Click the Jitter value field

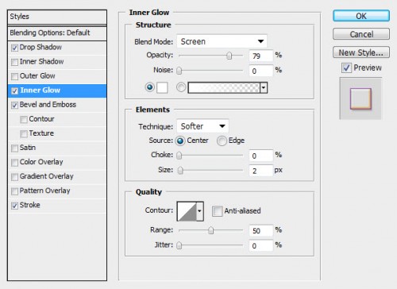[260, 246]
